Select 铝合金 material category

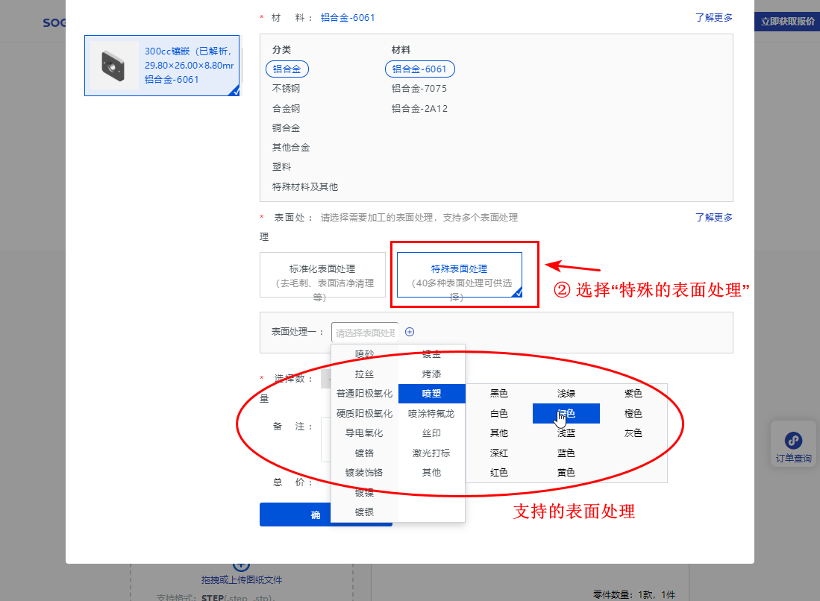coord(287,69)
